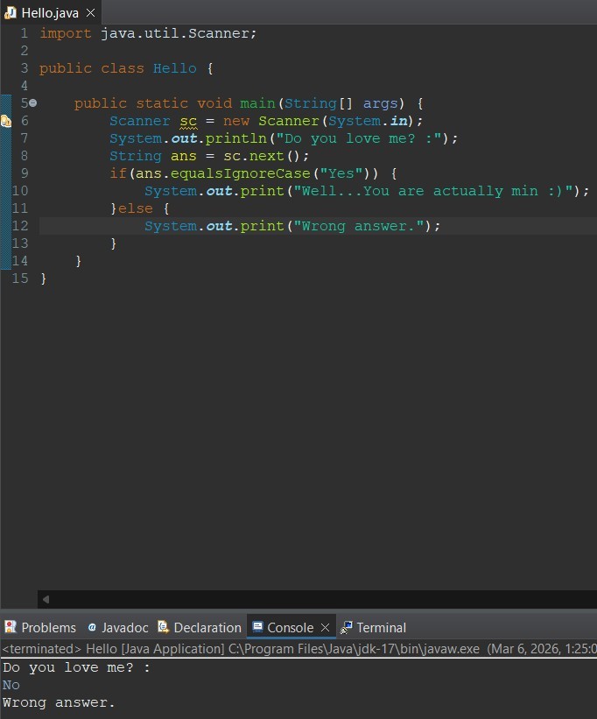This screenshot has width=597, height=719.
Task: Click the println call on line 7
Action: point(236,138)
